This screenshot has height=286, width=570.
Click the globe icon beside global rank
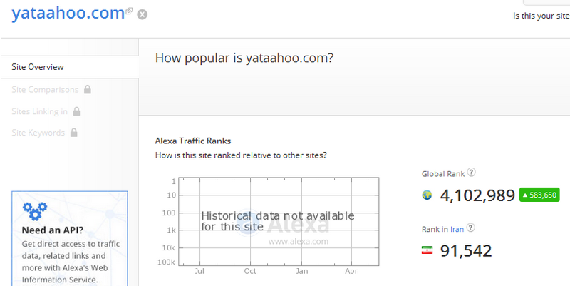point(427,195)
